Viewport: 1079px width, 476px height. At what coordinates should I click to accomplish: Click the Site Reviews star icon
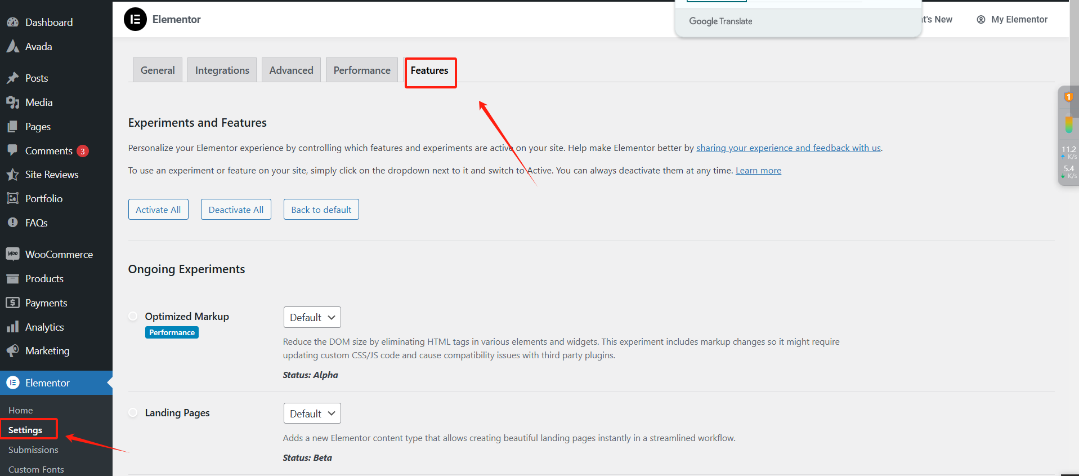point(12,175)
